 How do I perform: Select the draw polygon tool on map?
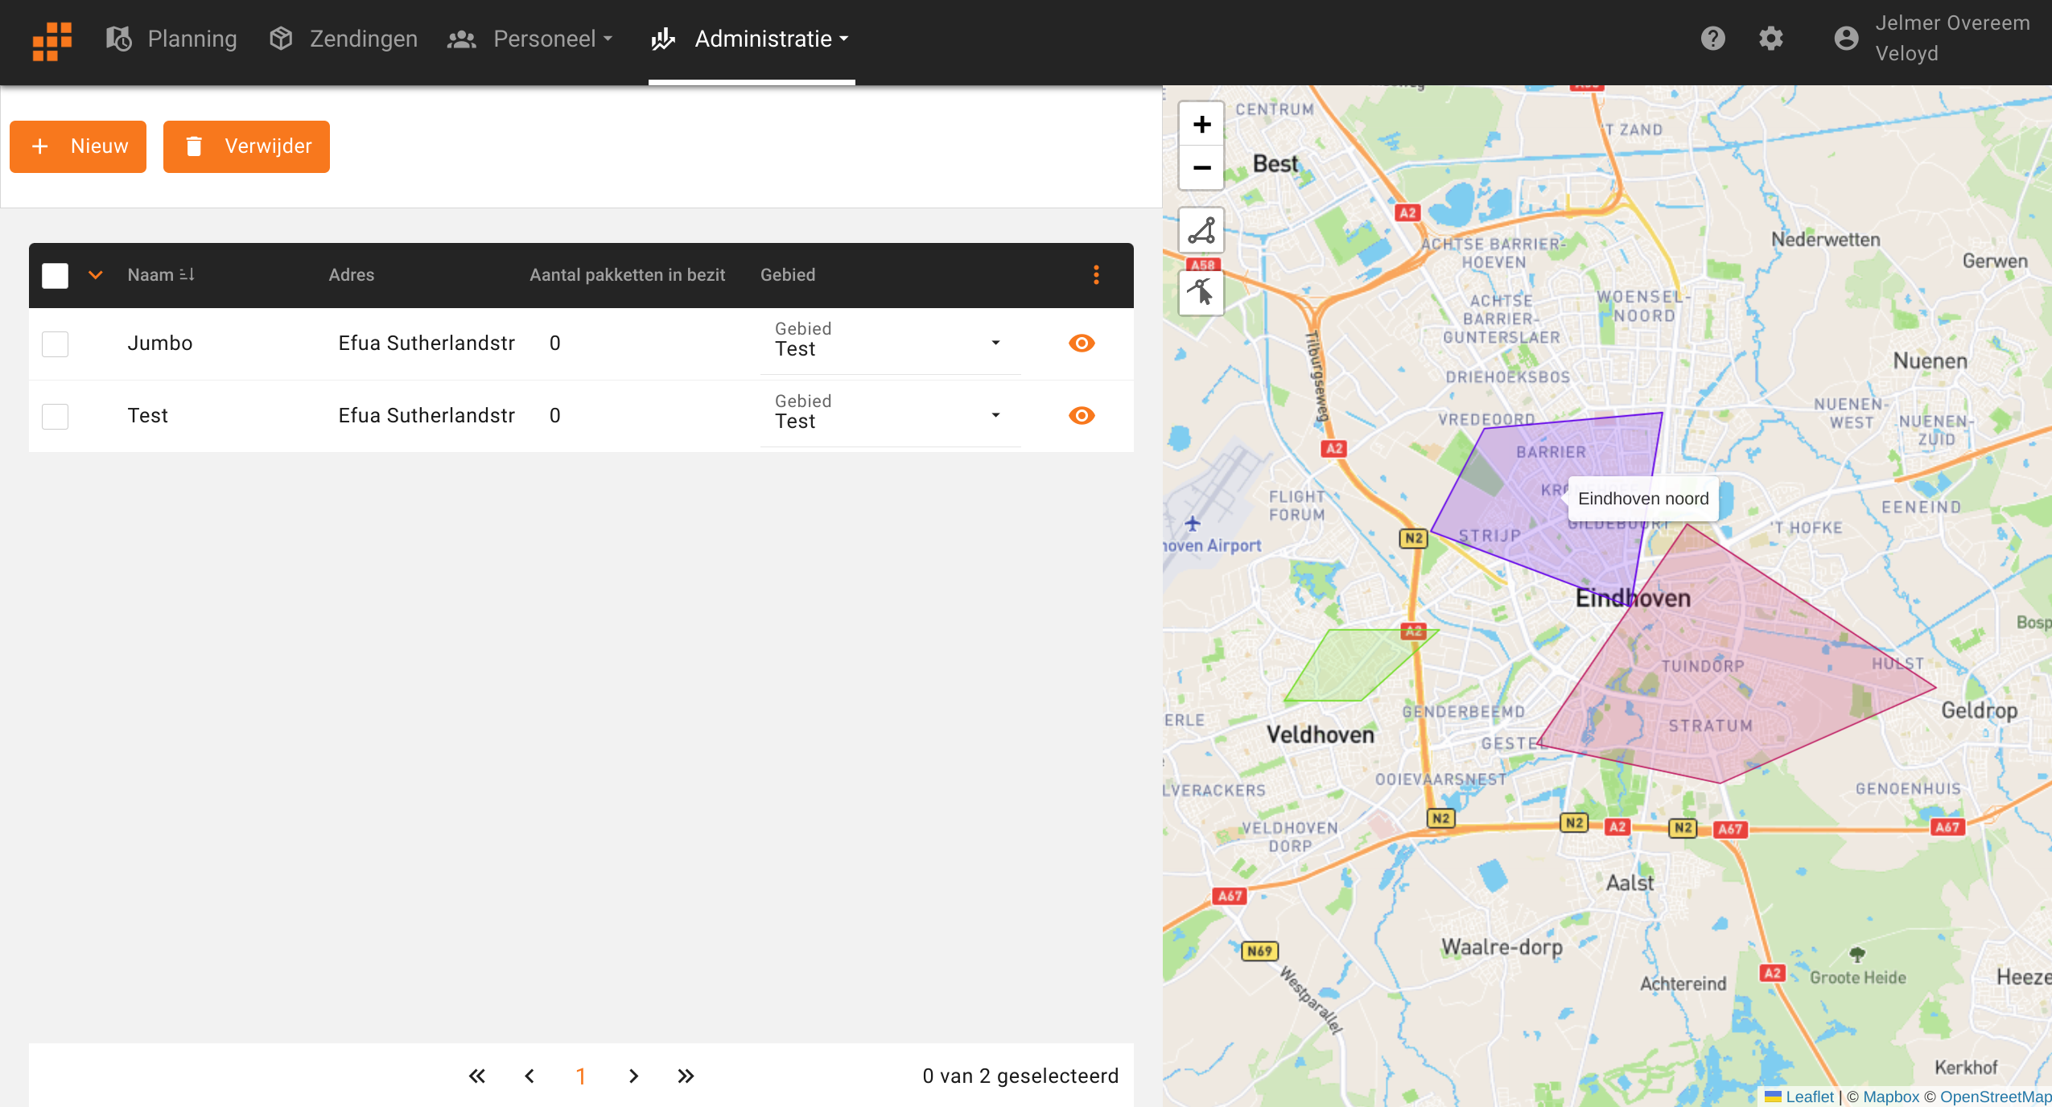click(x=1201, y=231)
